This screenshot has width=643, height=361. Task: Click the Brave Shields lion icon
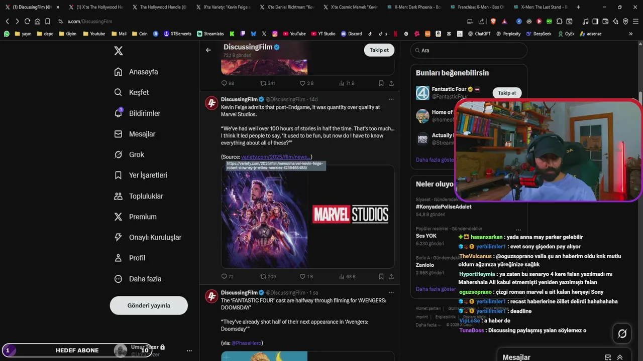(493, 22)
